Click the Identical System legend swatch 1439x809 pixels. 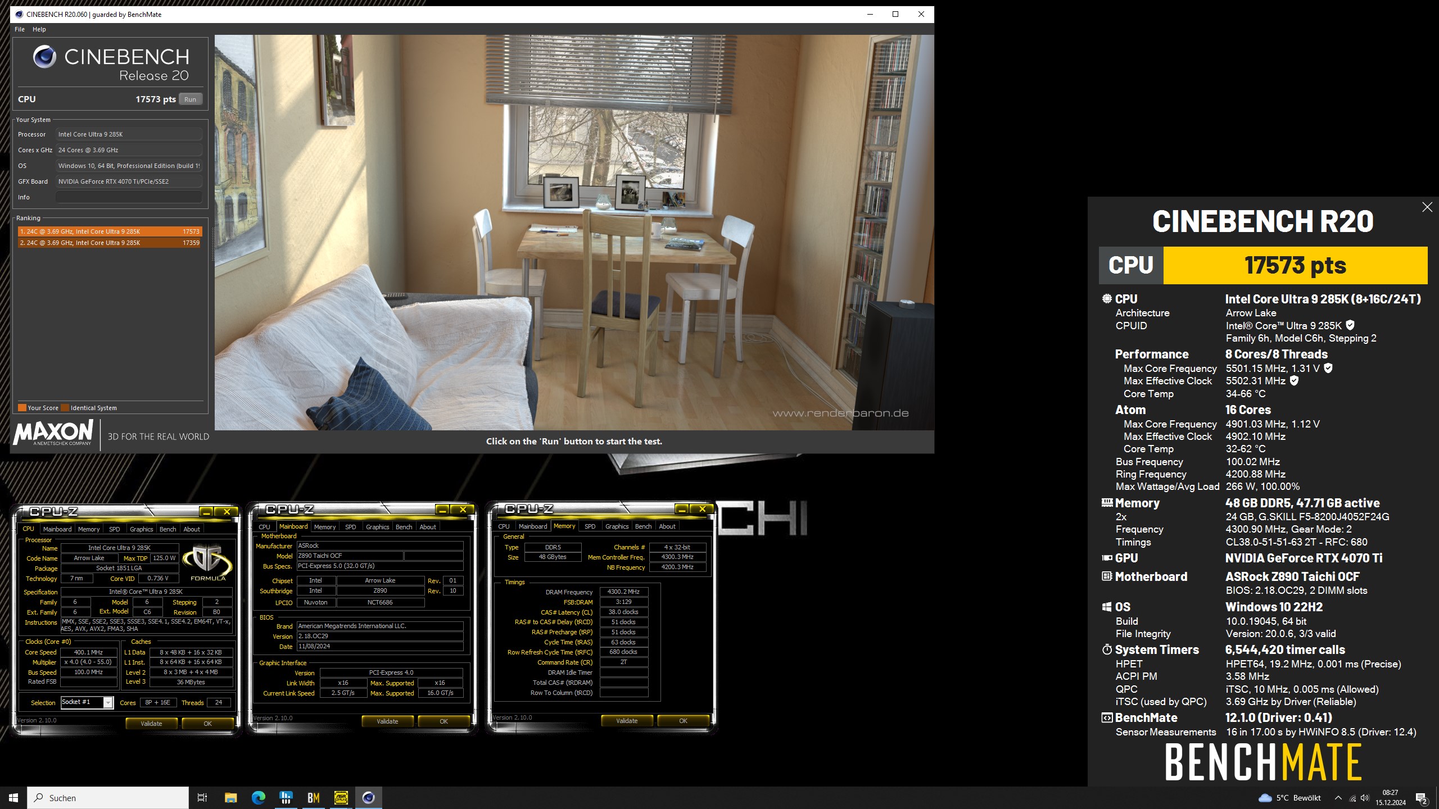(x=65, y=408)
